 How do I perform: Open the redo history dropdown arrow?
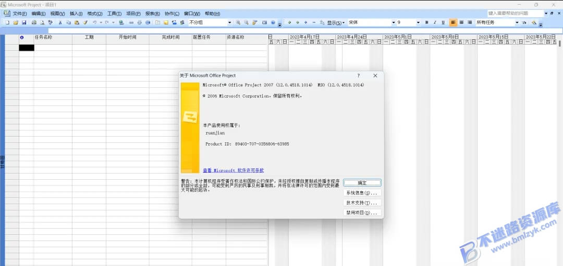[x=113, y=22]
